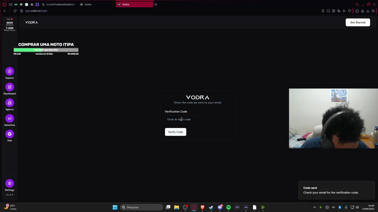Open the downloads icon in toolbar
Viewport: 378px width, 212px height.
pyautogui.click(x=368, y=11)
